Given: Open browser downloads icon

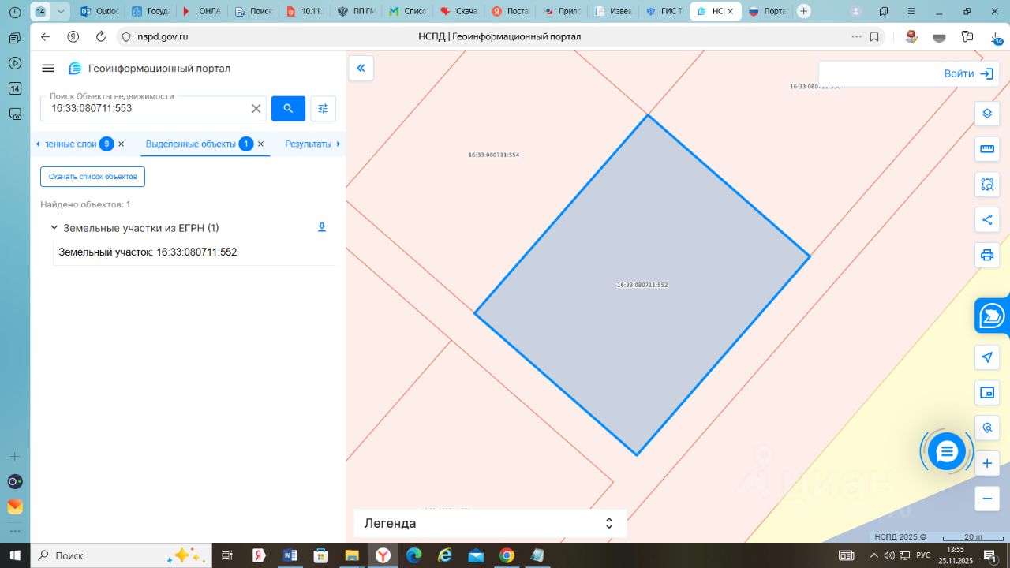Looking at the screenshot, I should [994, 37].
